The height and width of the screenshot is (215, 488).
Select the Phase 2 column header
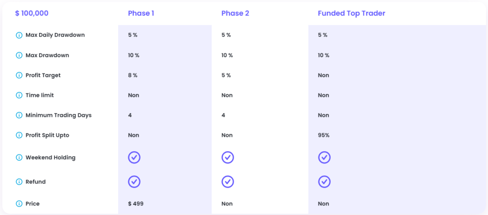[x=235, y=13]
